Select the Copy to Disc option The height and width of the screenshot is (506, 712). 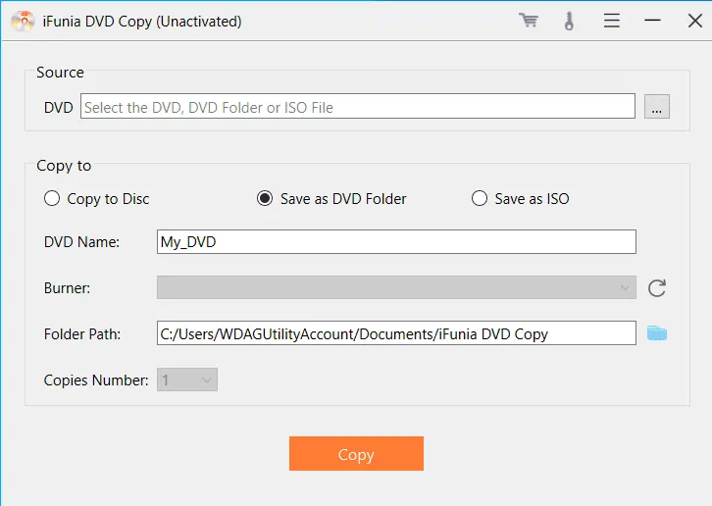pos(52,199)
